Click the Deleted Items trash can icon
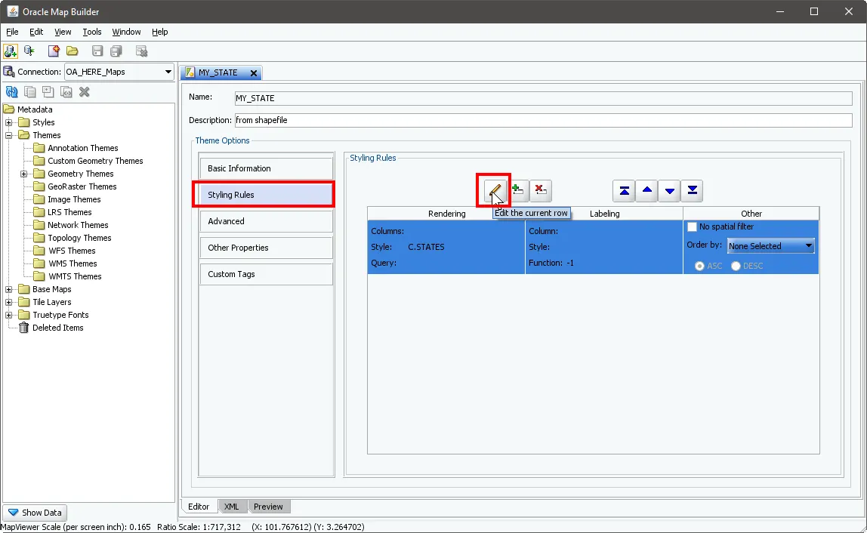 tap(23, 328)
